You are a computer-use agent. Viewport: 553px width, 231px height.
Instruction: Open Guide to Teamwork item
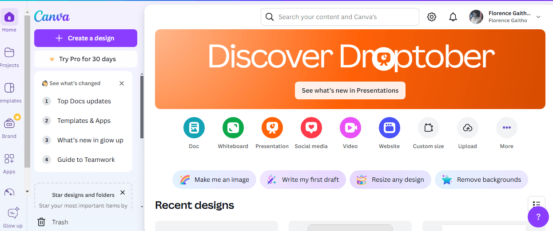83,160
